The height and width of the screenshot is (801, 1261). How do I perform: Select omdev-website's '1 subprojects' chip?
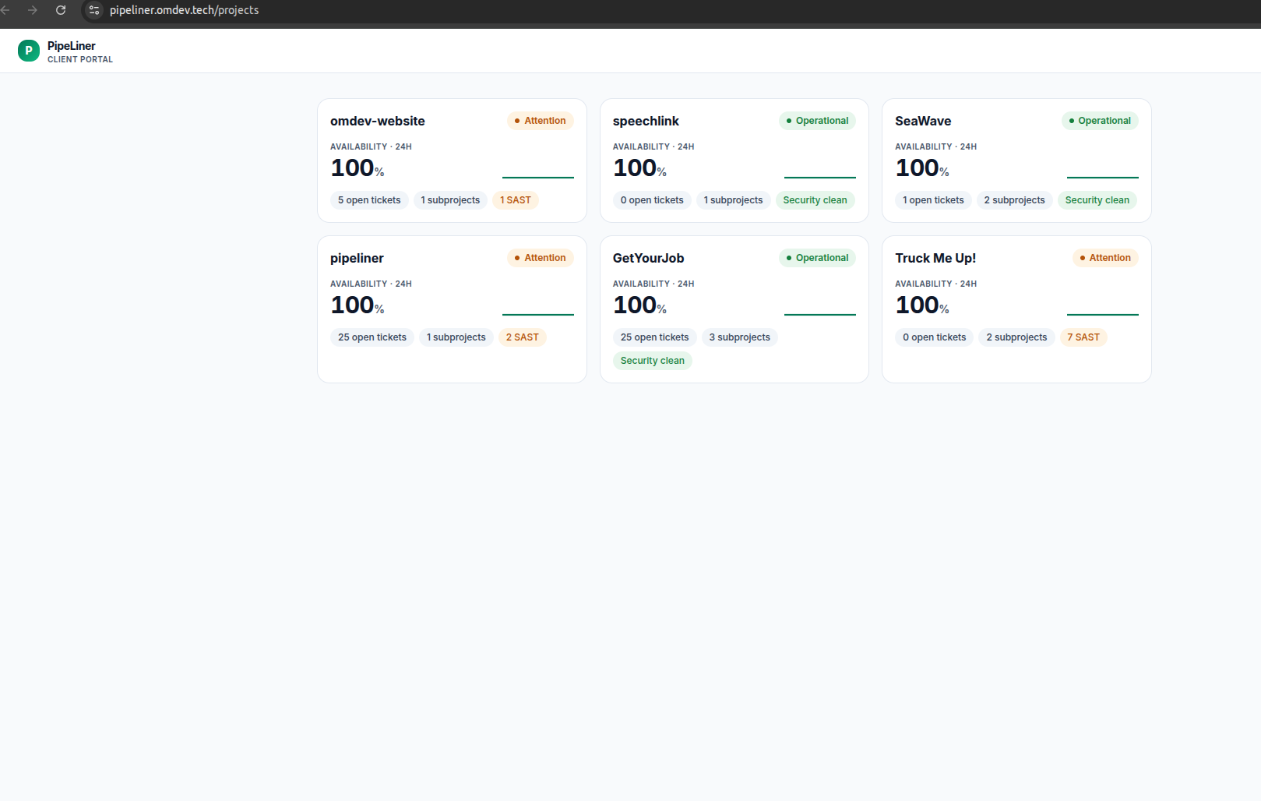450,200
